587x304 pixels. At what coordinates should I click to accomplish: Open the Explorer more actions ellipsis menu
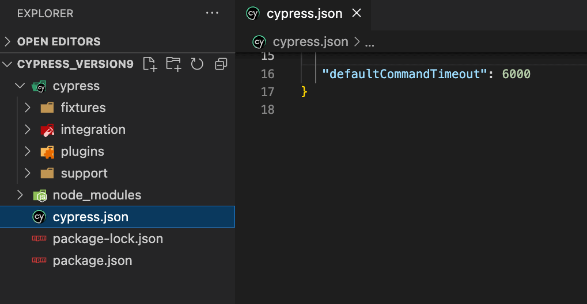pos(212,13)
